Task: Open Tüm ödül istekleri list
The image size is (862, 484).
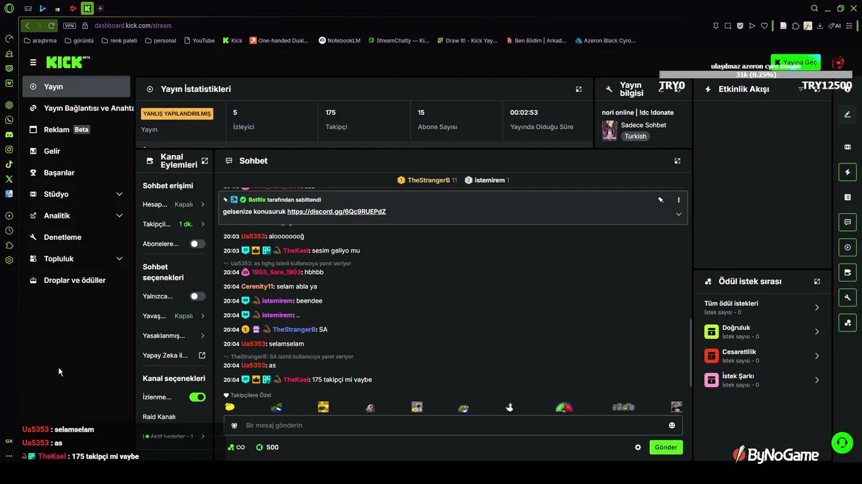Action: click(x=762, y=307)
